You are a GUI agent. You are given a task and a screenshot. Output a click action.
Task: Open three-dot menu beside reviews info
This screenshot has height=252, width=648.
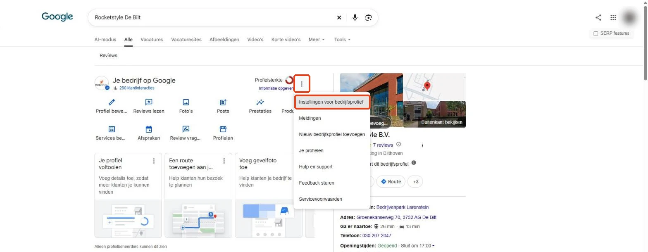[x=422, y=145]
